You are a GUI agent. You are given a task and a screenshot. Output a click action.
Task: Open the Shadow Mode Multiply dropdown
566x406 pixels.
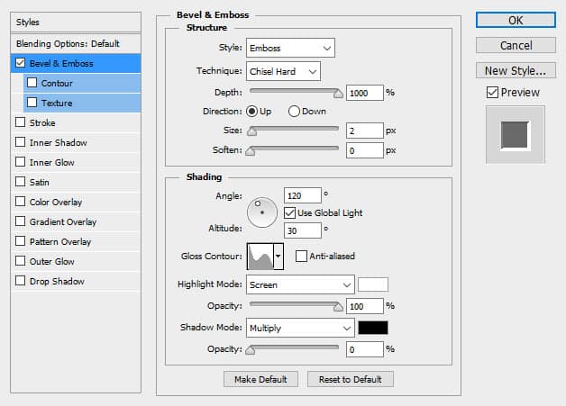301,328
